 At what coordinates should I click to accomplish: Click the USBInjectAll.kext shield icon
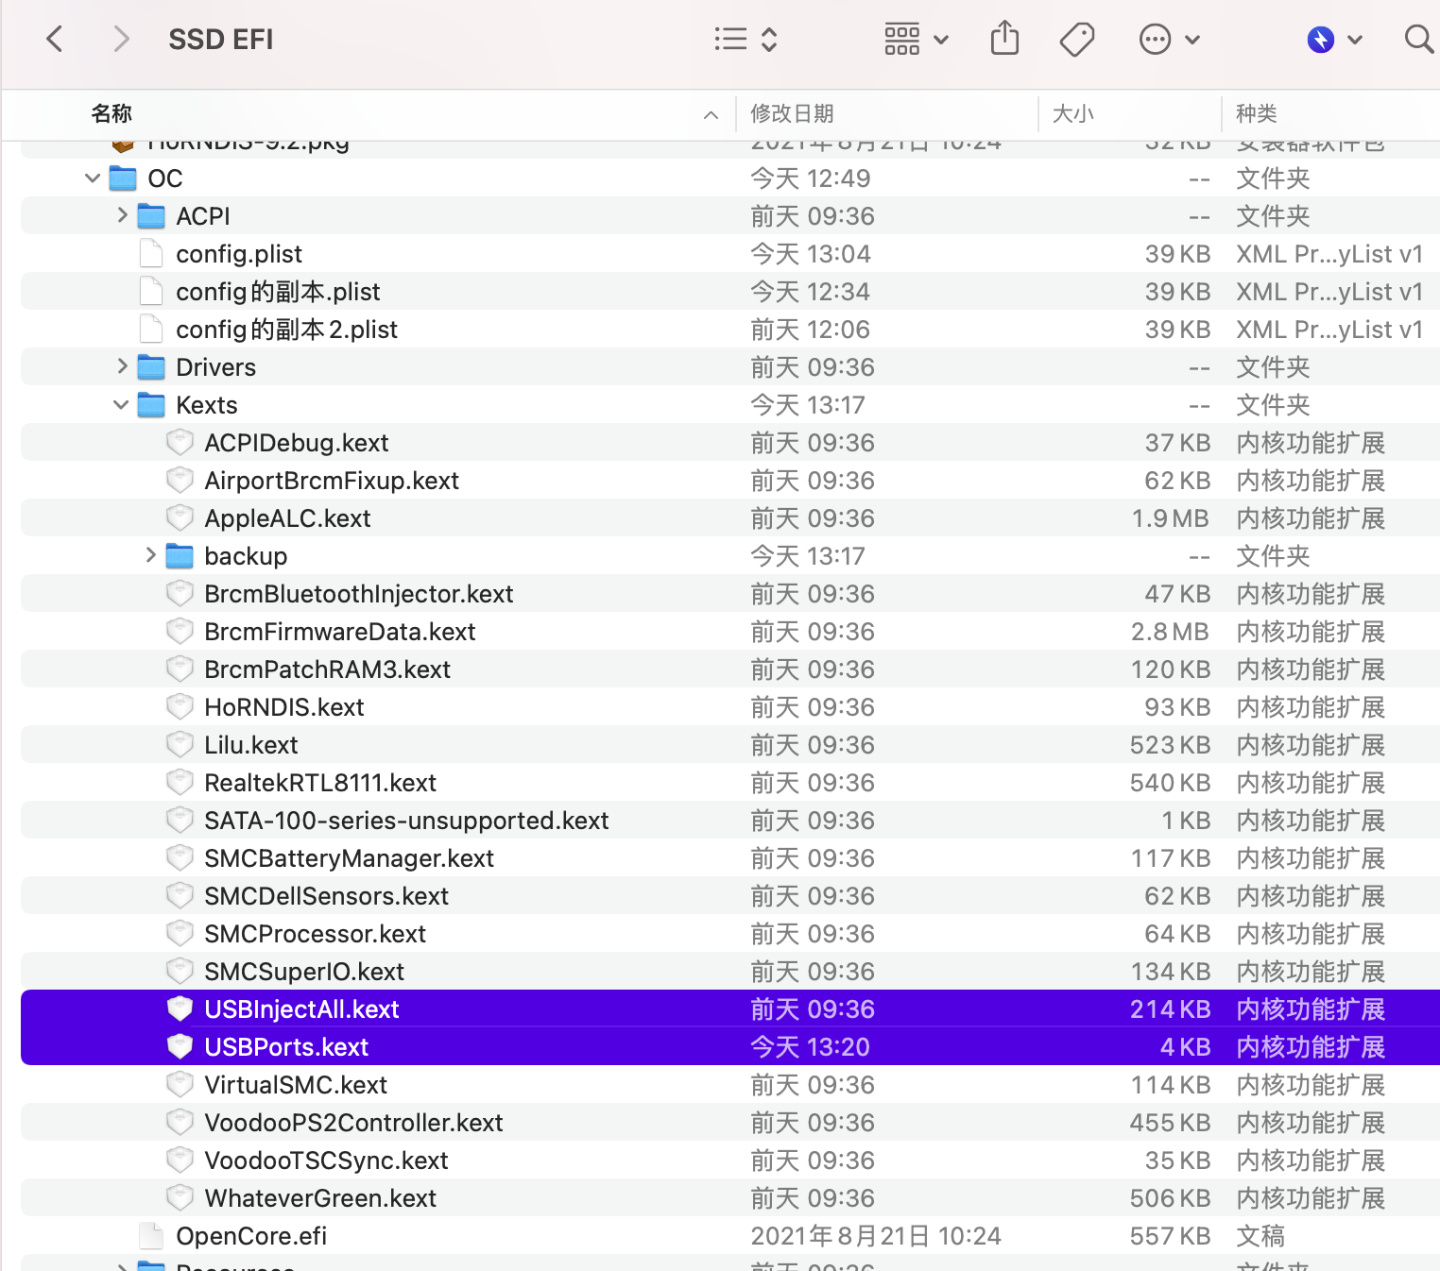pos(180,1008)
